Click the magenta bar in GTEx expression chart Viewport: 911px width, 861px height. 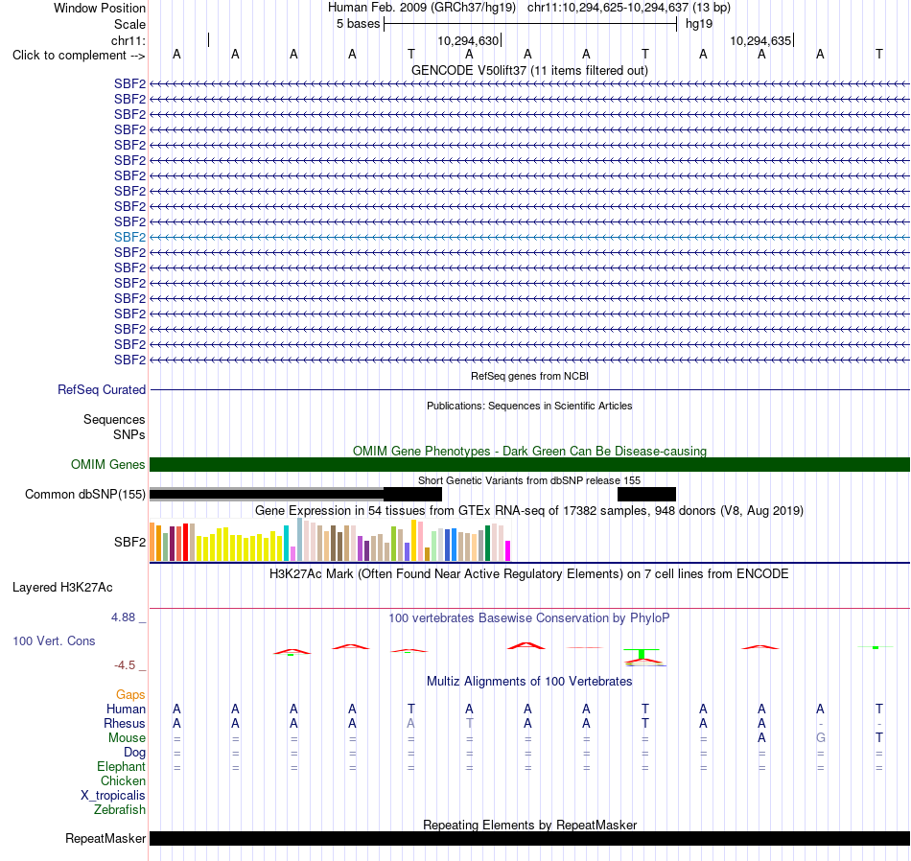[x=508, y=550]
